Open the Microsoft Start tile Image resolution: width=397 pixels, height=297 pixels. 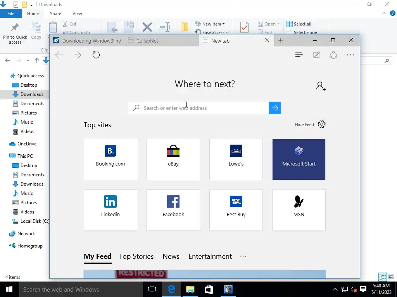click(299, 159)
